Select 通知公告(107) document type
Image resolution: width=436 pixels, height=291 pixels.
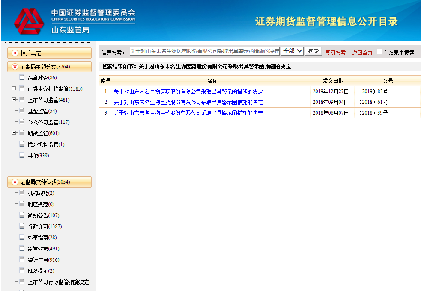[43, 215]
